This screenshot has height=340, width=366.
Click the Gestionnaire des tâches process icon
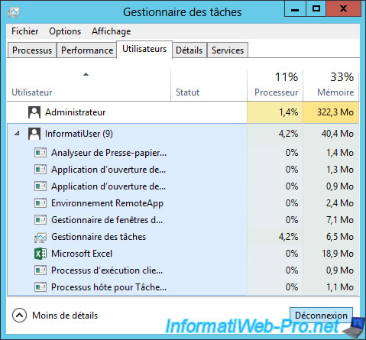(x=40, y=237)
